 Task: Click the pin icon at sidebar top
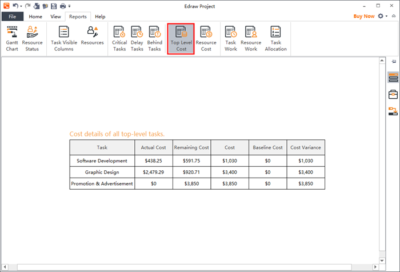click(394, 62)
